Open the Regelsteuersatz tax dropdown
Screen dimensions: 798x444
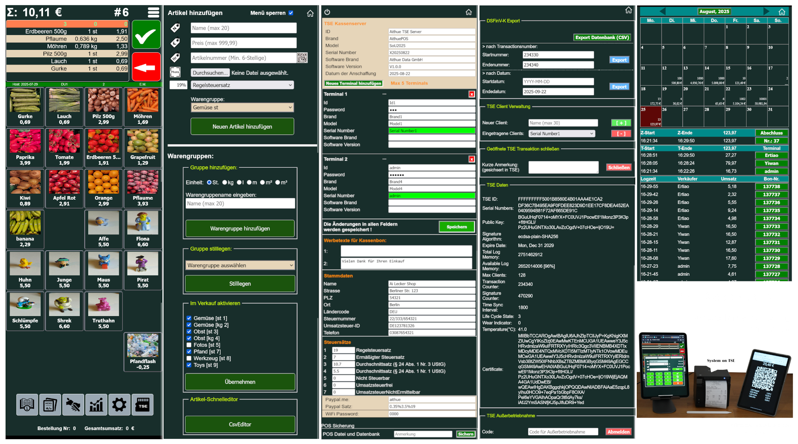click(242, 85)
